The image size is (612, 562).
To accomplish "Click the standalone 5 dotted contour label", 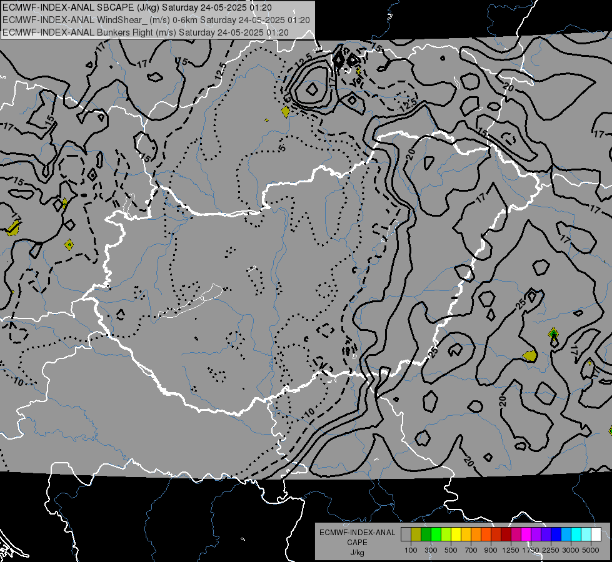I will (282, 148).
